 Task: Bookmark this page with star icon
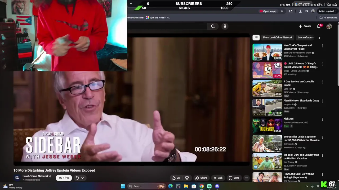tap(282, 11)
